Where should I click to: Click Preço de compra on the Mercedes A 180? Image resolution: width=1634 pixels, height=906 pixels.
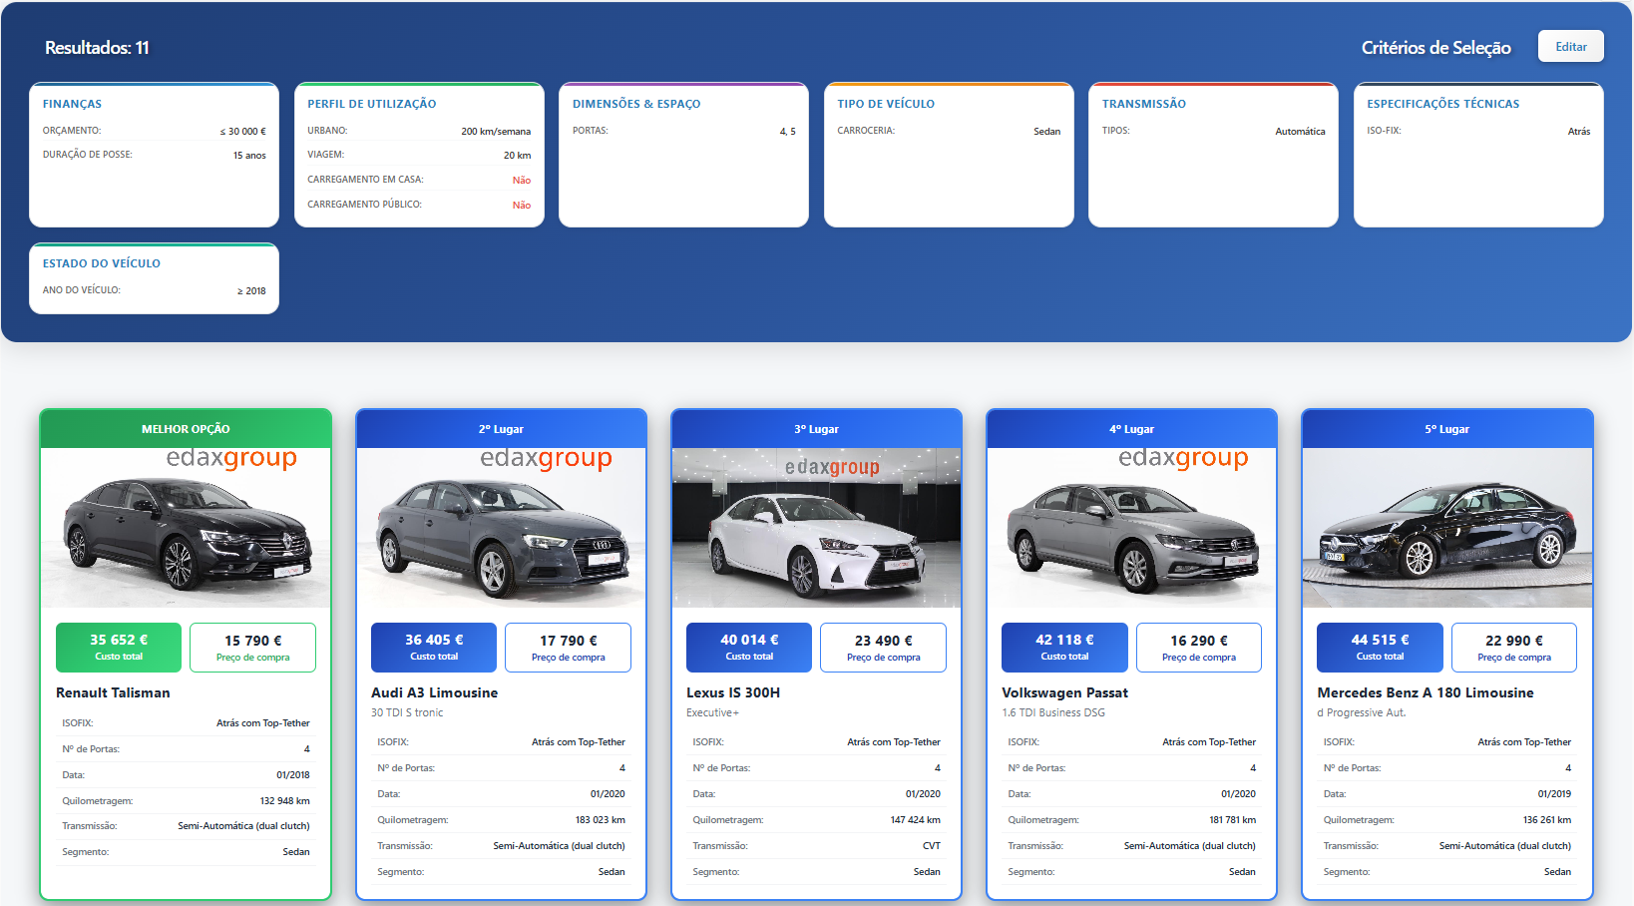(x=1513, y=647)
